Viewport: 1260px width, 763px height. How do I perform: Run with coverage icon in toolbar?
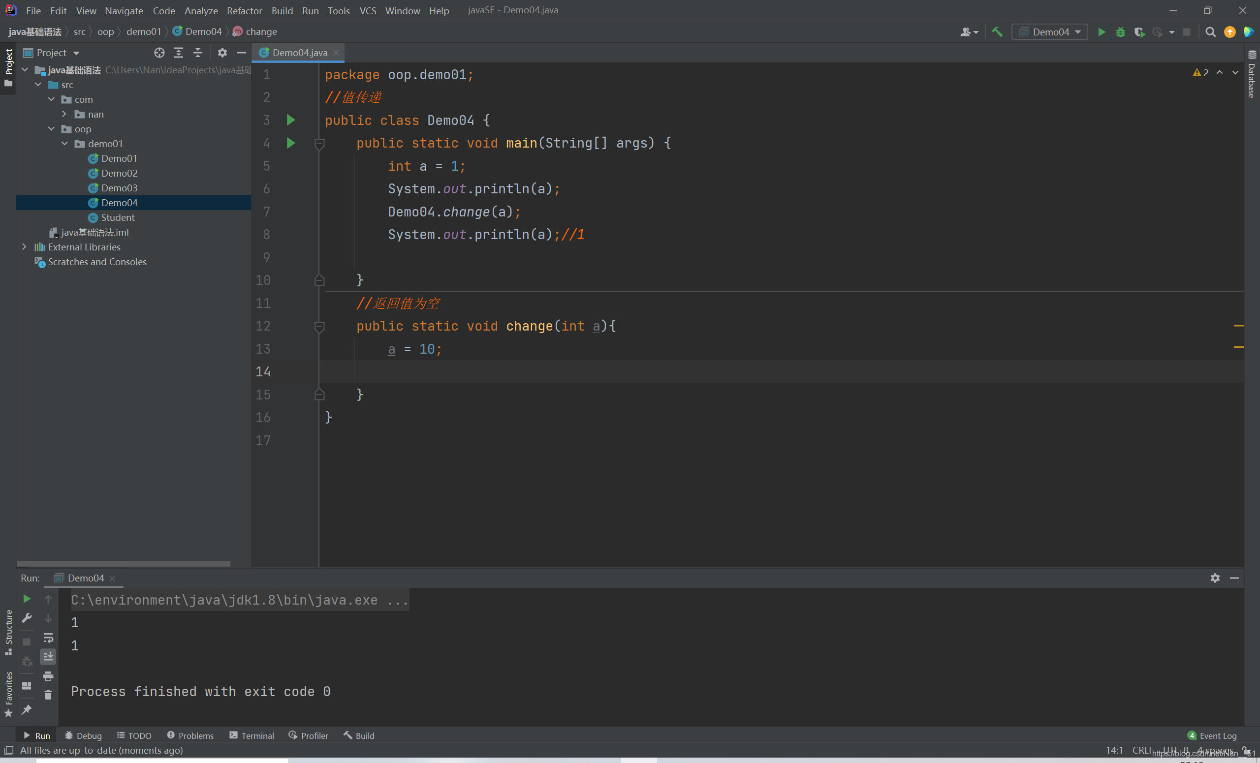pyautogui.click(x=1139, y=31)
